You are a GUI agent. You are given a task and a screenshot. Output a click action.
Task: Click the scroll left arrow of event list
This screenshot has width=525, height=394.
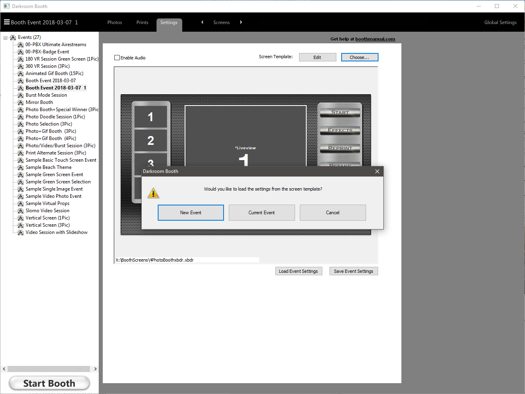click(x=4, y=369)
